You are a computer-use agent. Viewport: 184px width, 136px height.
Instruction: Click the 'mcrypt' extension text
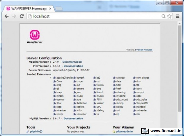tap(140, 92)
